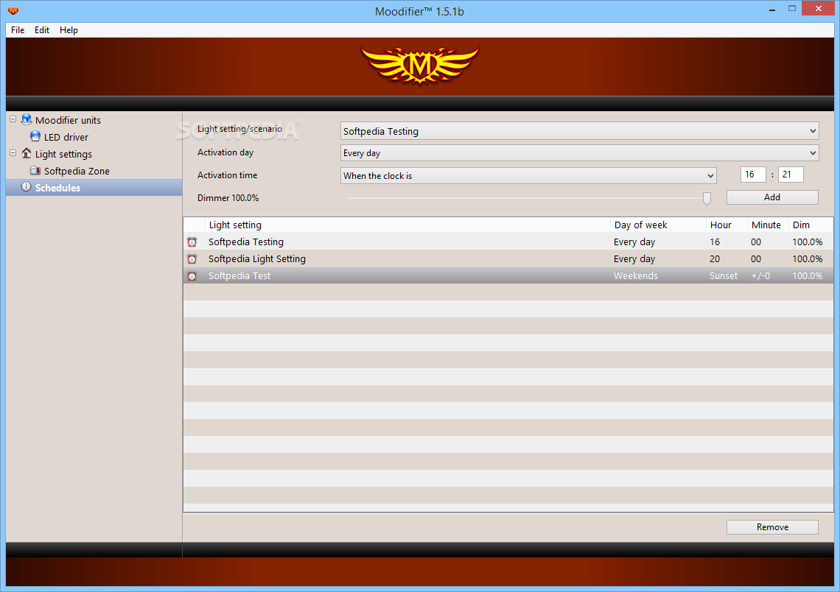Click the Dim column header
Screen dimensions: 840x592
click(811, 225)
